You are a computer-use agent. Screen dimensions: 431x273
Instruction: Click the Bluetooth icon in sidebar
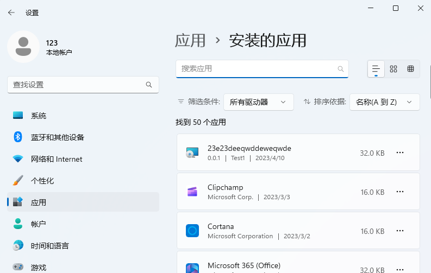coord(18,137)
